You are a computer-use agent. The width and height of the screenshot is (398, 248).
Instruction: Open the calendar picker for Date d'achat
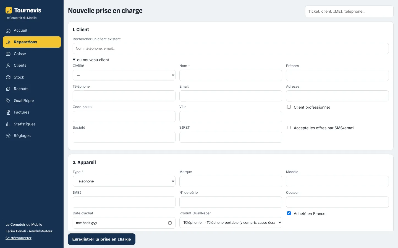170,223
